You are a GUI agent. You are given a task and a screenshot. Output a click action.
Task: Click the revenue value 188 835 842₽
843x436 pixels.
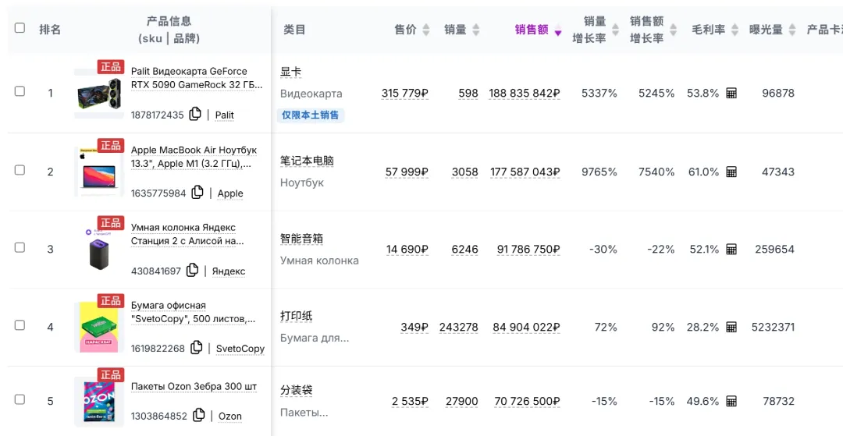[525, 93]
